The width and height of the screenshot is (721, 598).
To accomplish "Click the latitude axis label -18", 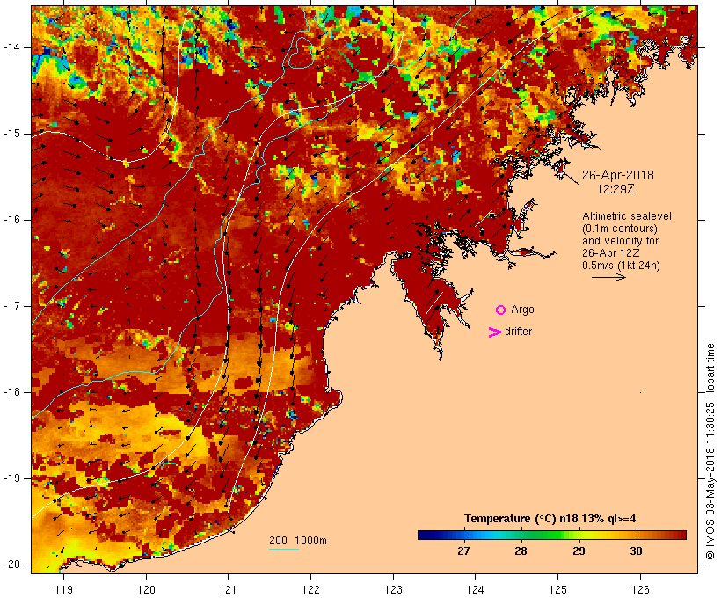I will pyautogui.click(x=11, y=392).
